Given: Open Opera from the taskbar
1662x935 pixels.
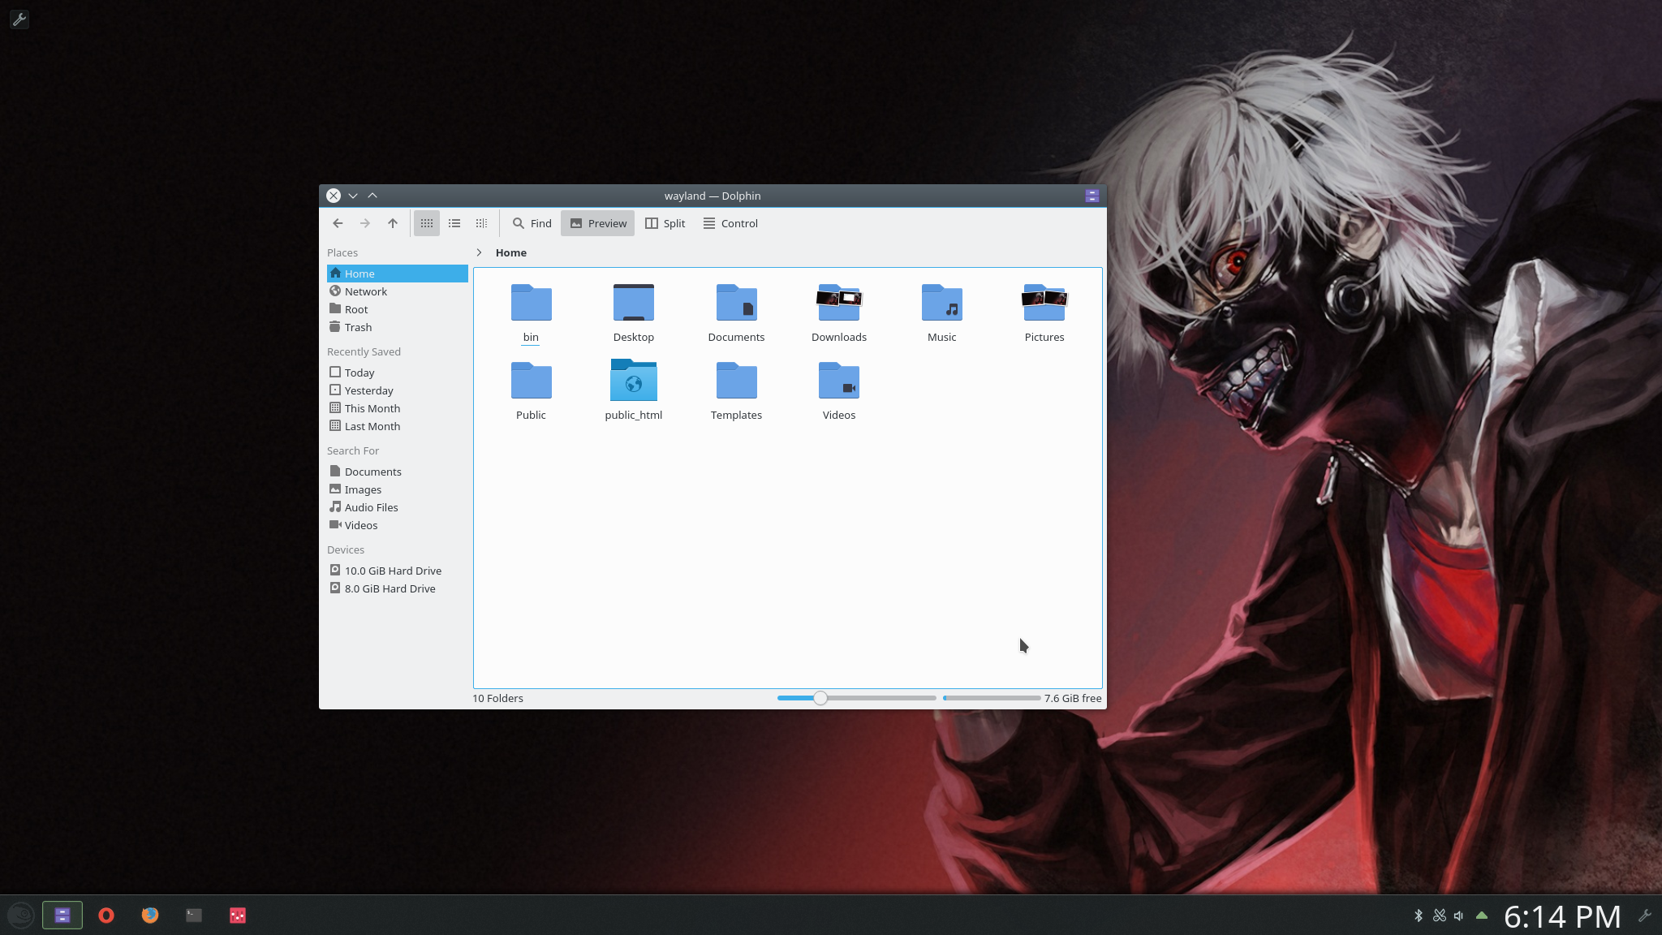Looking at the screenshot, I should (106, 916).
